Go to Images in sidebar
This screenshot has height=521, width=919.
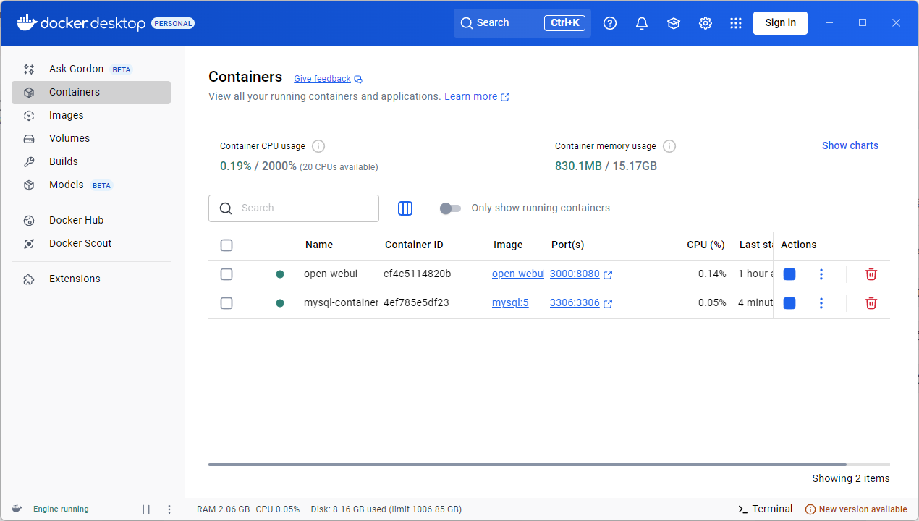tap(91, 116)
